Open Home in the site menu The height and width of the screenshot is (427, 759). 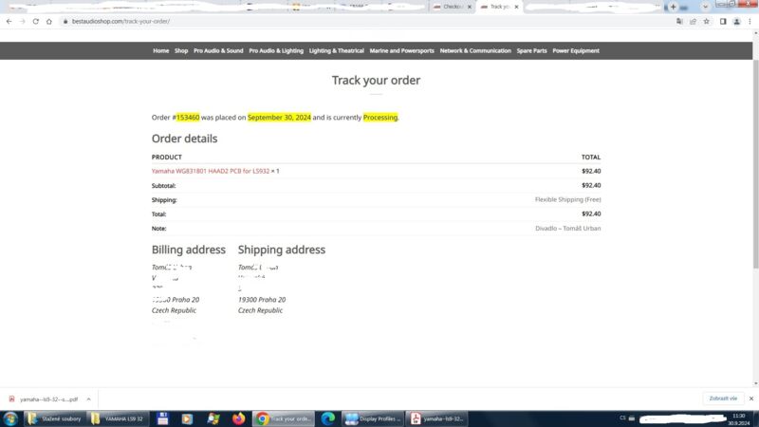[x=160, y=51]
